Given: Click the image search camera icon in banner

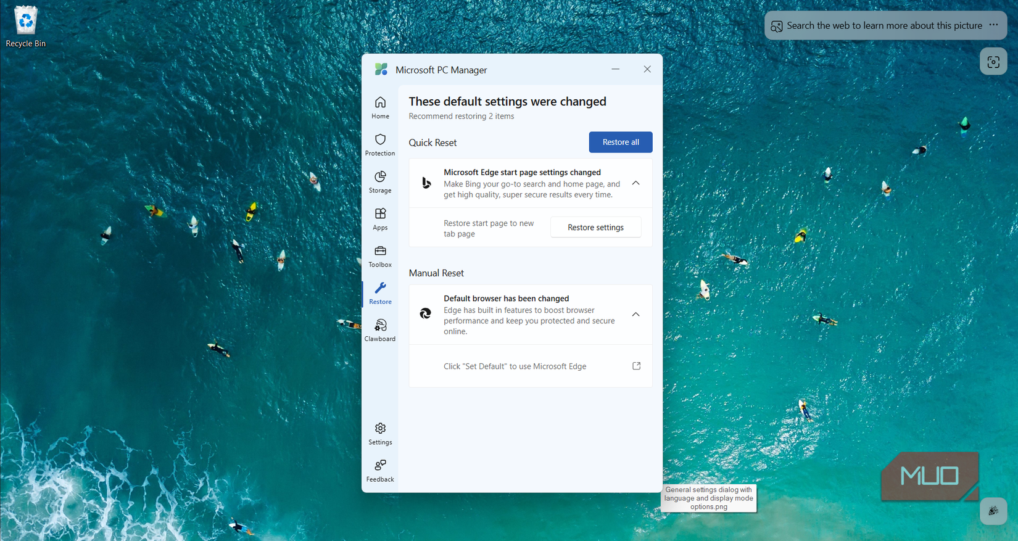Looking at the screenshot, I should 777,26.
